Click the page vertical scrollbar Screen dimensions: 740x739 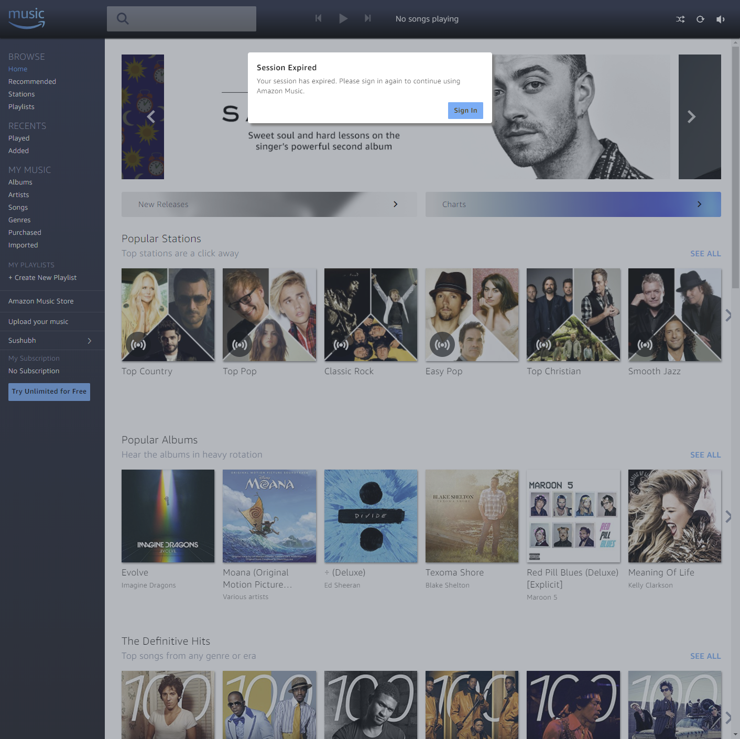coord(736,168)
